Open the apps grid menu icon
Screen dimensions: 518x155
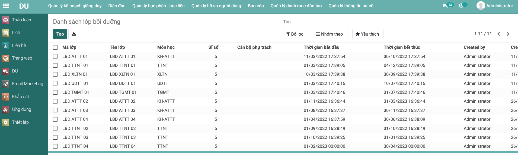point(6,6)
